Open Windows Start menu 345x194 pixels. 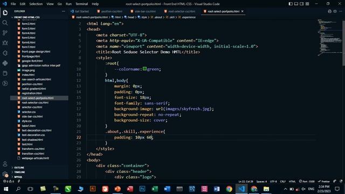(x=6, y=189)
